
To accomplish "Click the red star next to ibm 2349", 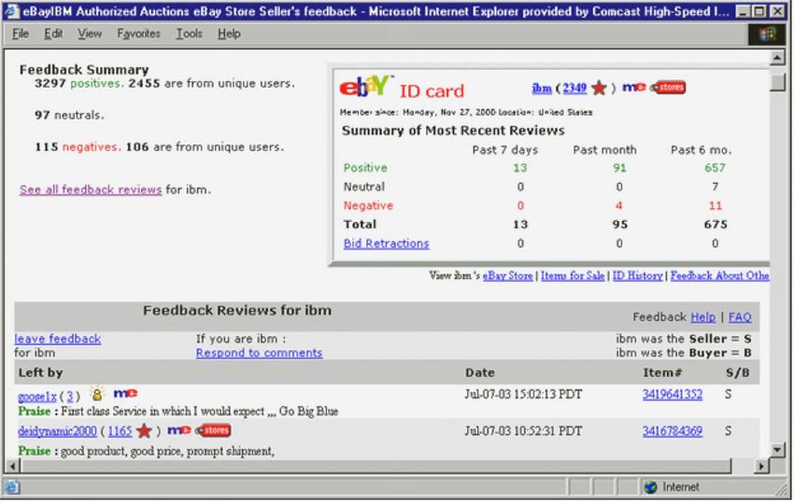I will (x=599, y=88).
